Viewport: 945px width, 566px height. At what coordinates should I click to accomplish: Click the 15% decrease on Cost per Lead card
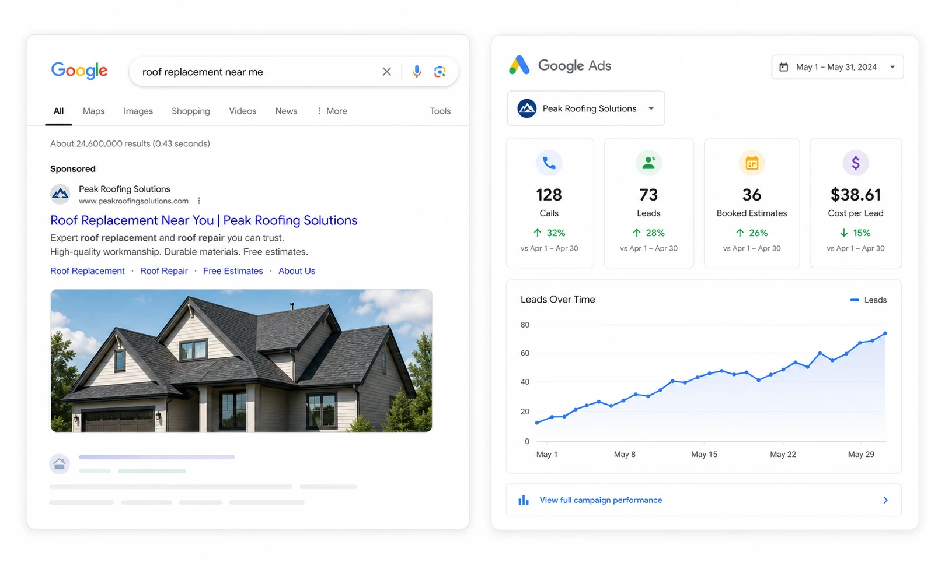tap(856, 233)
